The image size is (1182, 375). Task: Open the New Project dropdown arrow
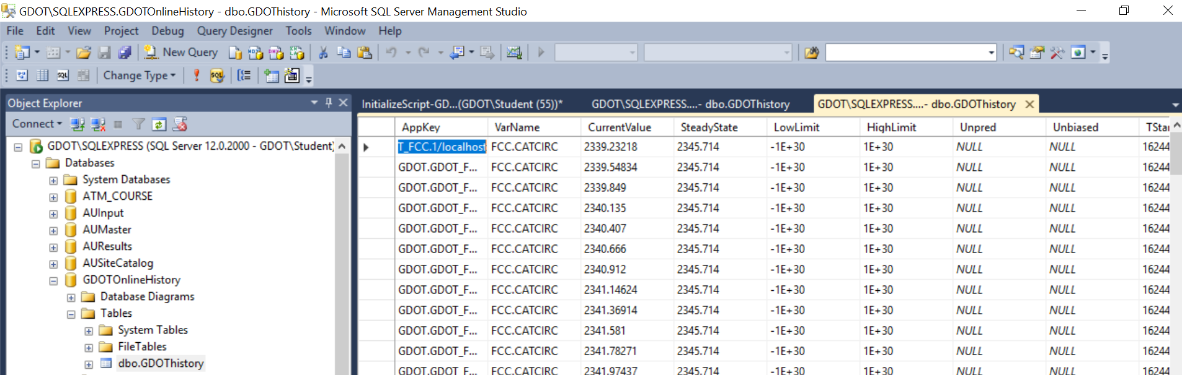tap(37, 53)
